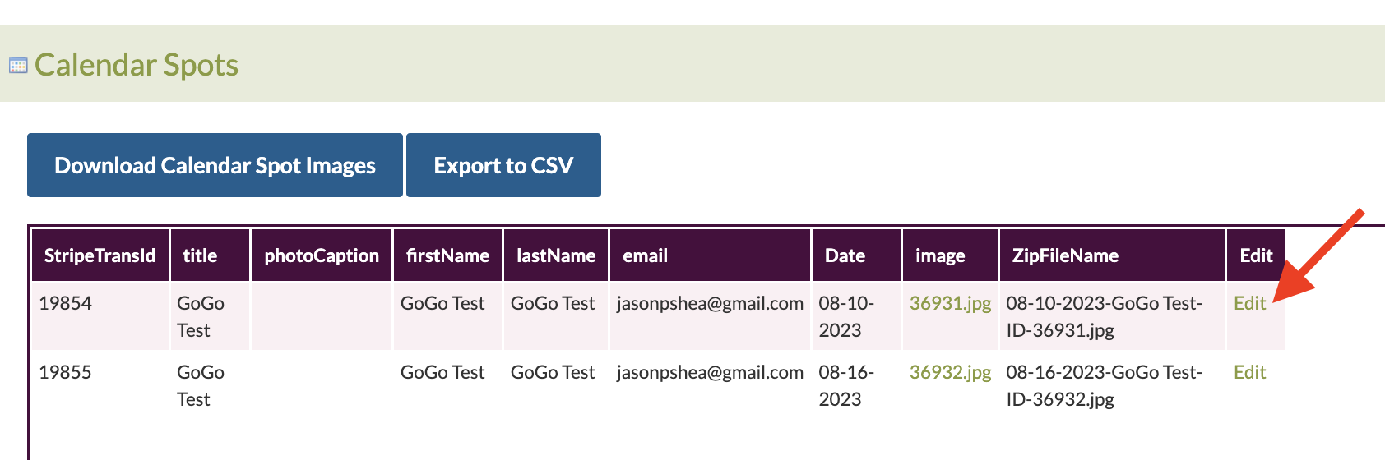Select zip filename 08-10-2023-GoGo Test-ID-36931.jpg
Viewport: 1385px width, 460px height.
1105,316
